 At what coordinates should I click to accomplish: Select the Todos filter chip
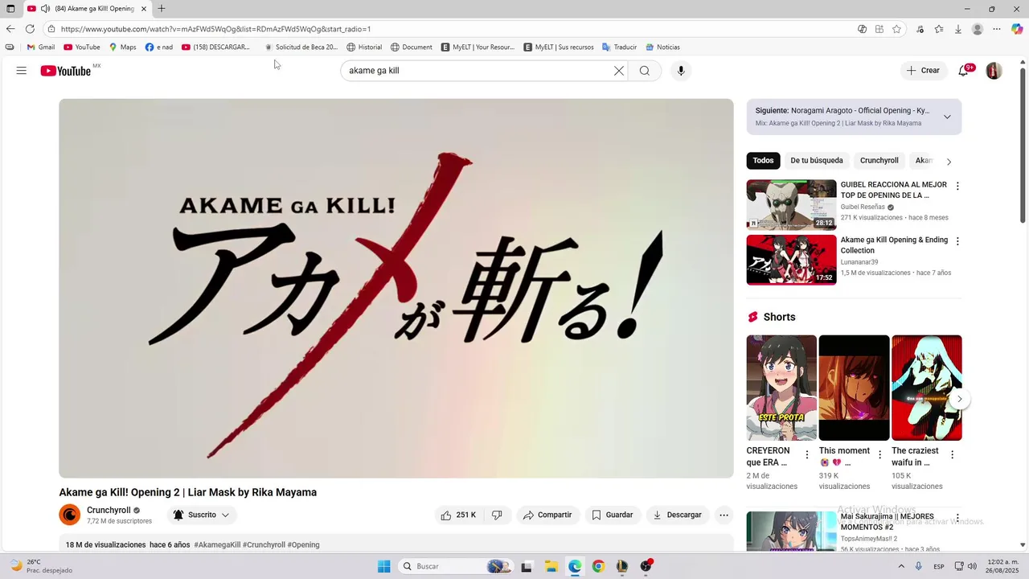pos(763,160)
